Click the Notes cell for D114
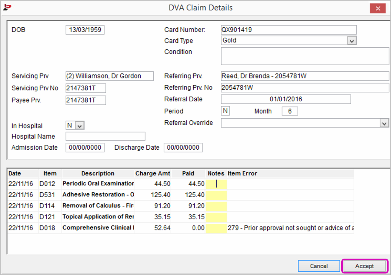 (x=216, y=206)
